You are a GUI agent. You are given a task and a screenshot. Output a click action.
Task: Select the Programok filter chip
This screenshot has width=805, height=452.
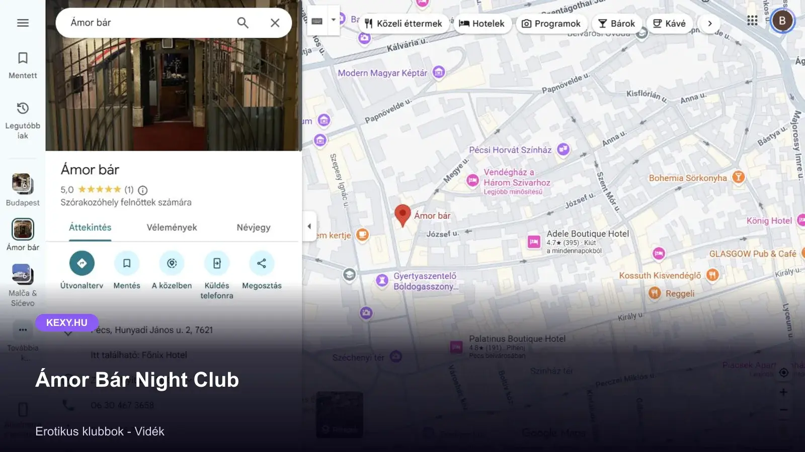click(x=551, y=24)
